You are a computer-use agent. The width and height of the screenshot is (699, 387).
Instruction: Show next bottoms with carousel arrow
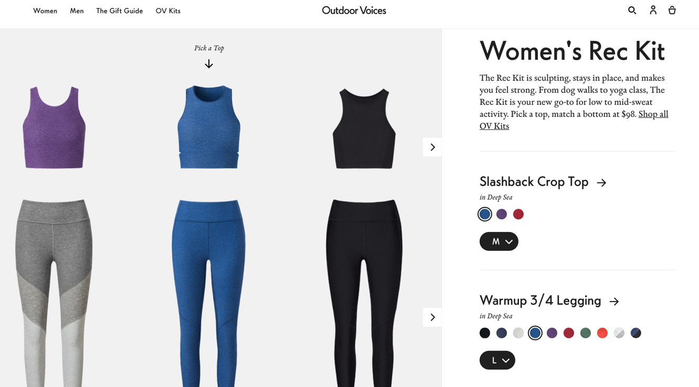432,317
